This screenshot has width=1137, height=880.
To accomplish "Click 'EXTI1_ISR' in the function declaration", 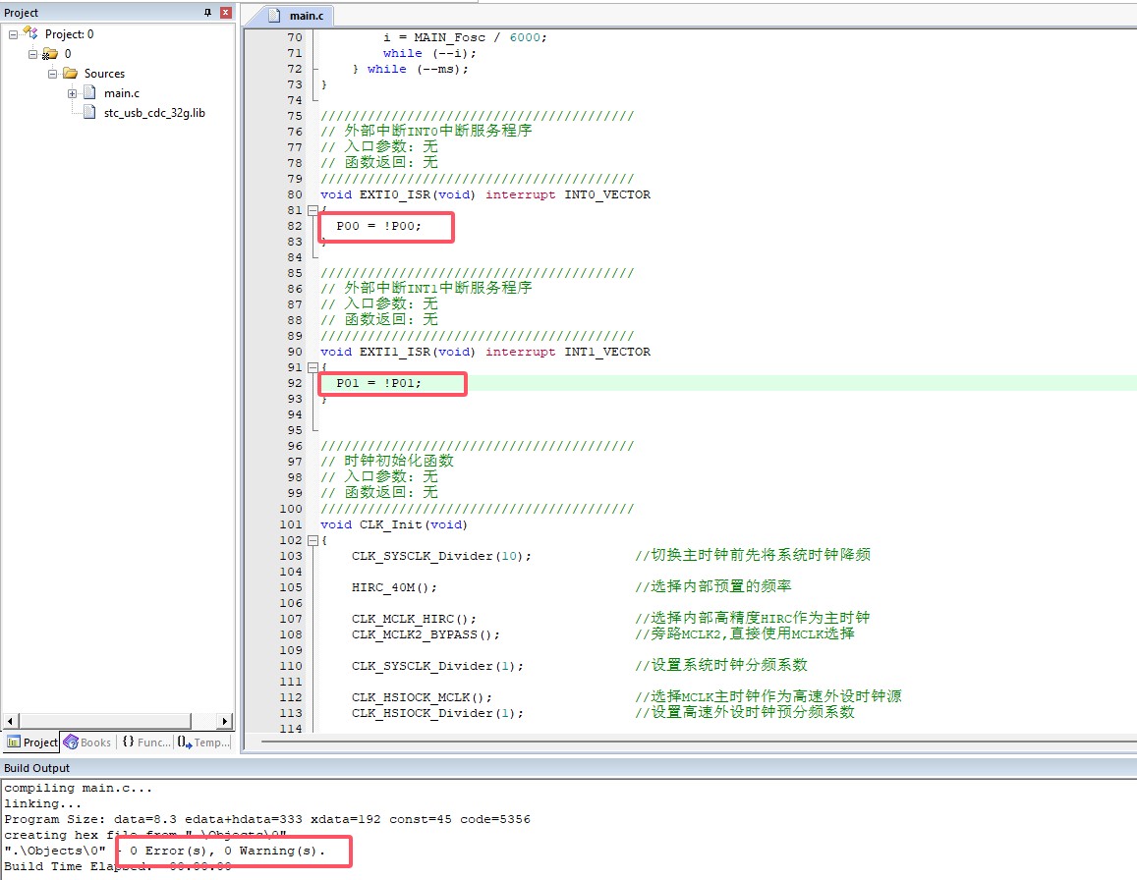I will point(395,352).
